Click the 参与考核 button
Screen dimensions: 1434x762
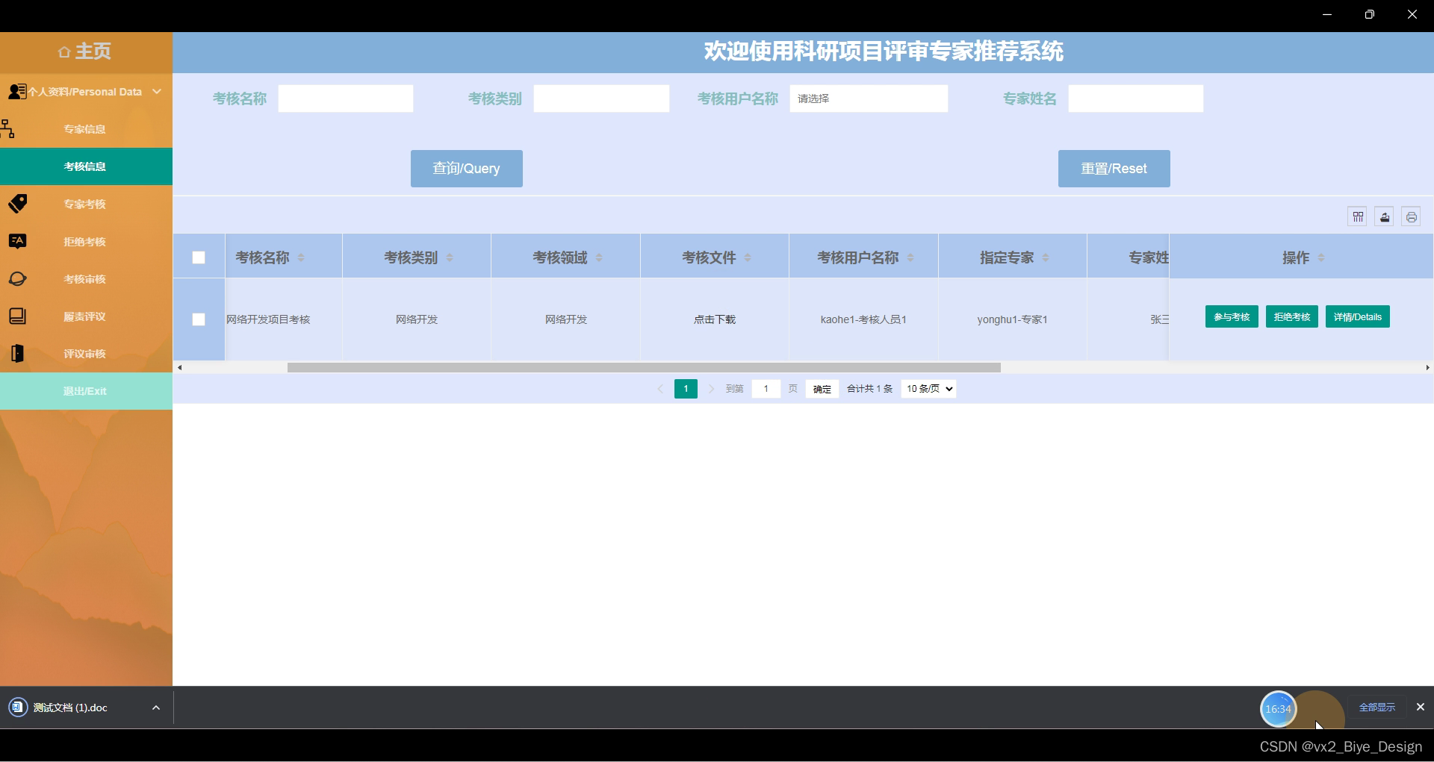coord(1232,317)
